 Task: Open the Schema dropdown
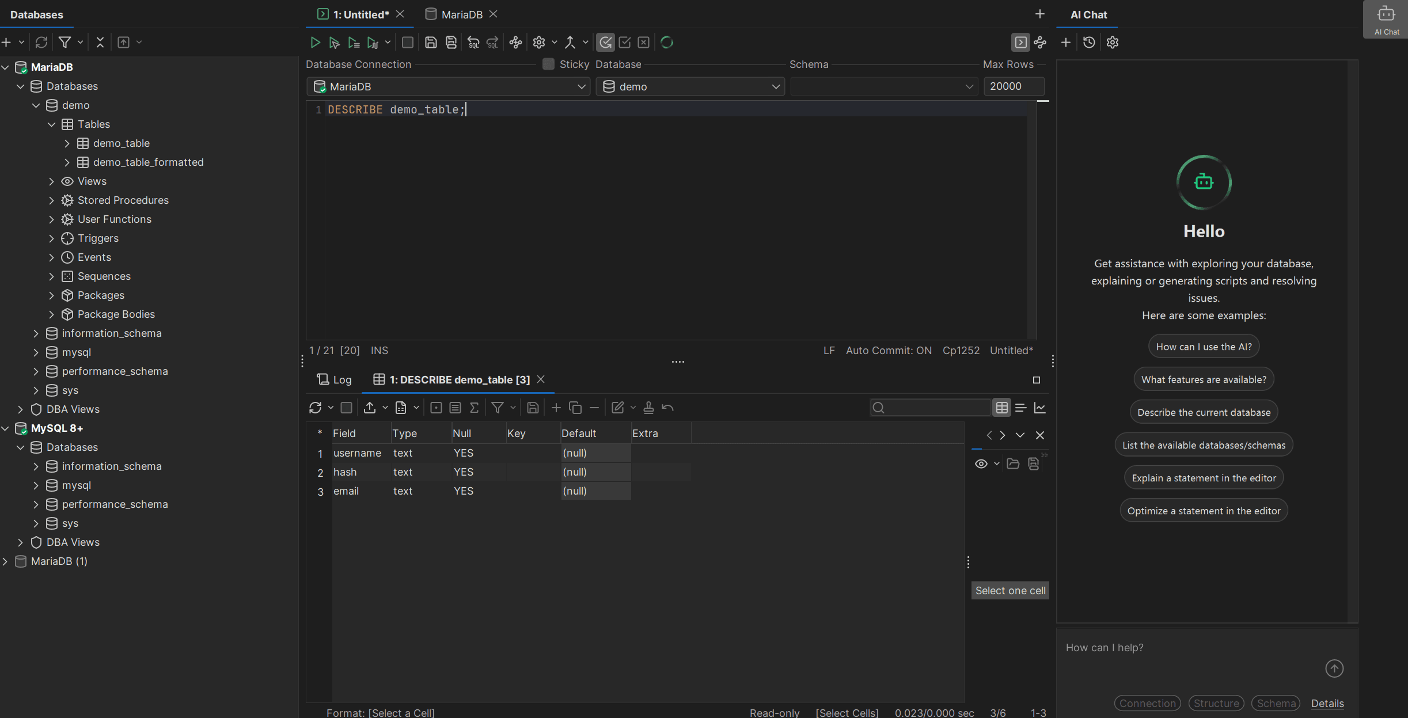tap(969, 86)
